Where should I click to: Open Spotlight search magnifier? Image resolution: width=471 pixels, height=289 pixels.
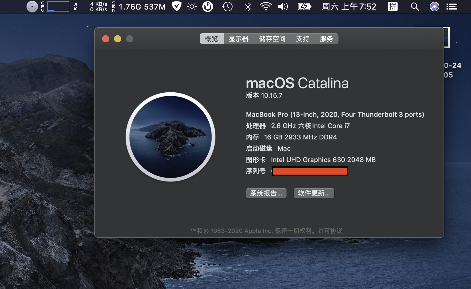(x=415, y=7)
